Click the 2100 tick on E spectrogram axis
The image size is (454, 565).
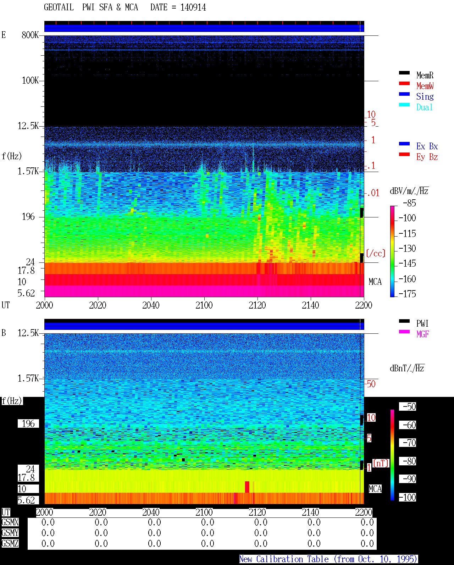[204, 305]
